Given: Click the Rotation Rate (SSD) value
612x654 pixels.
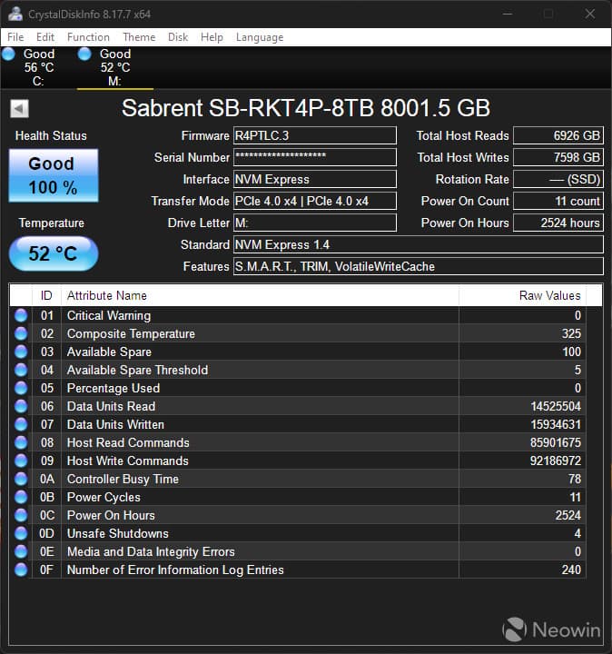Looking at the screenshot, I should pos(558,179).
